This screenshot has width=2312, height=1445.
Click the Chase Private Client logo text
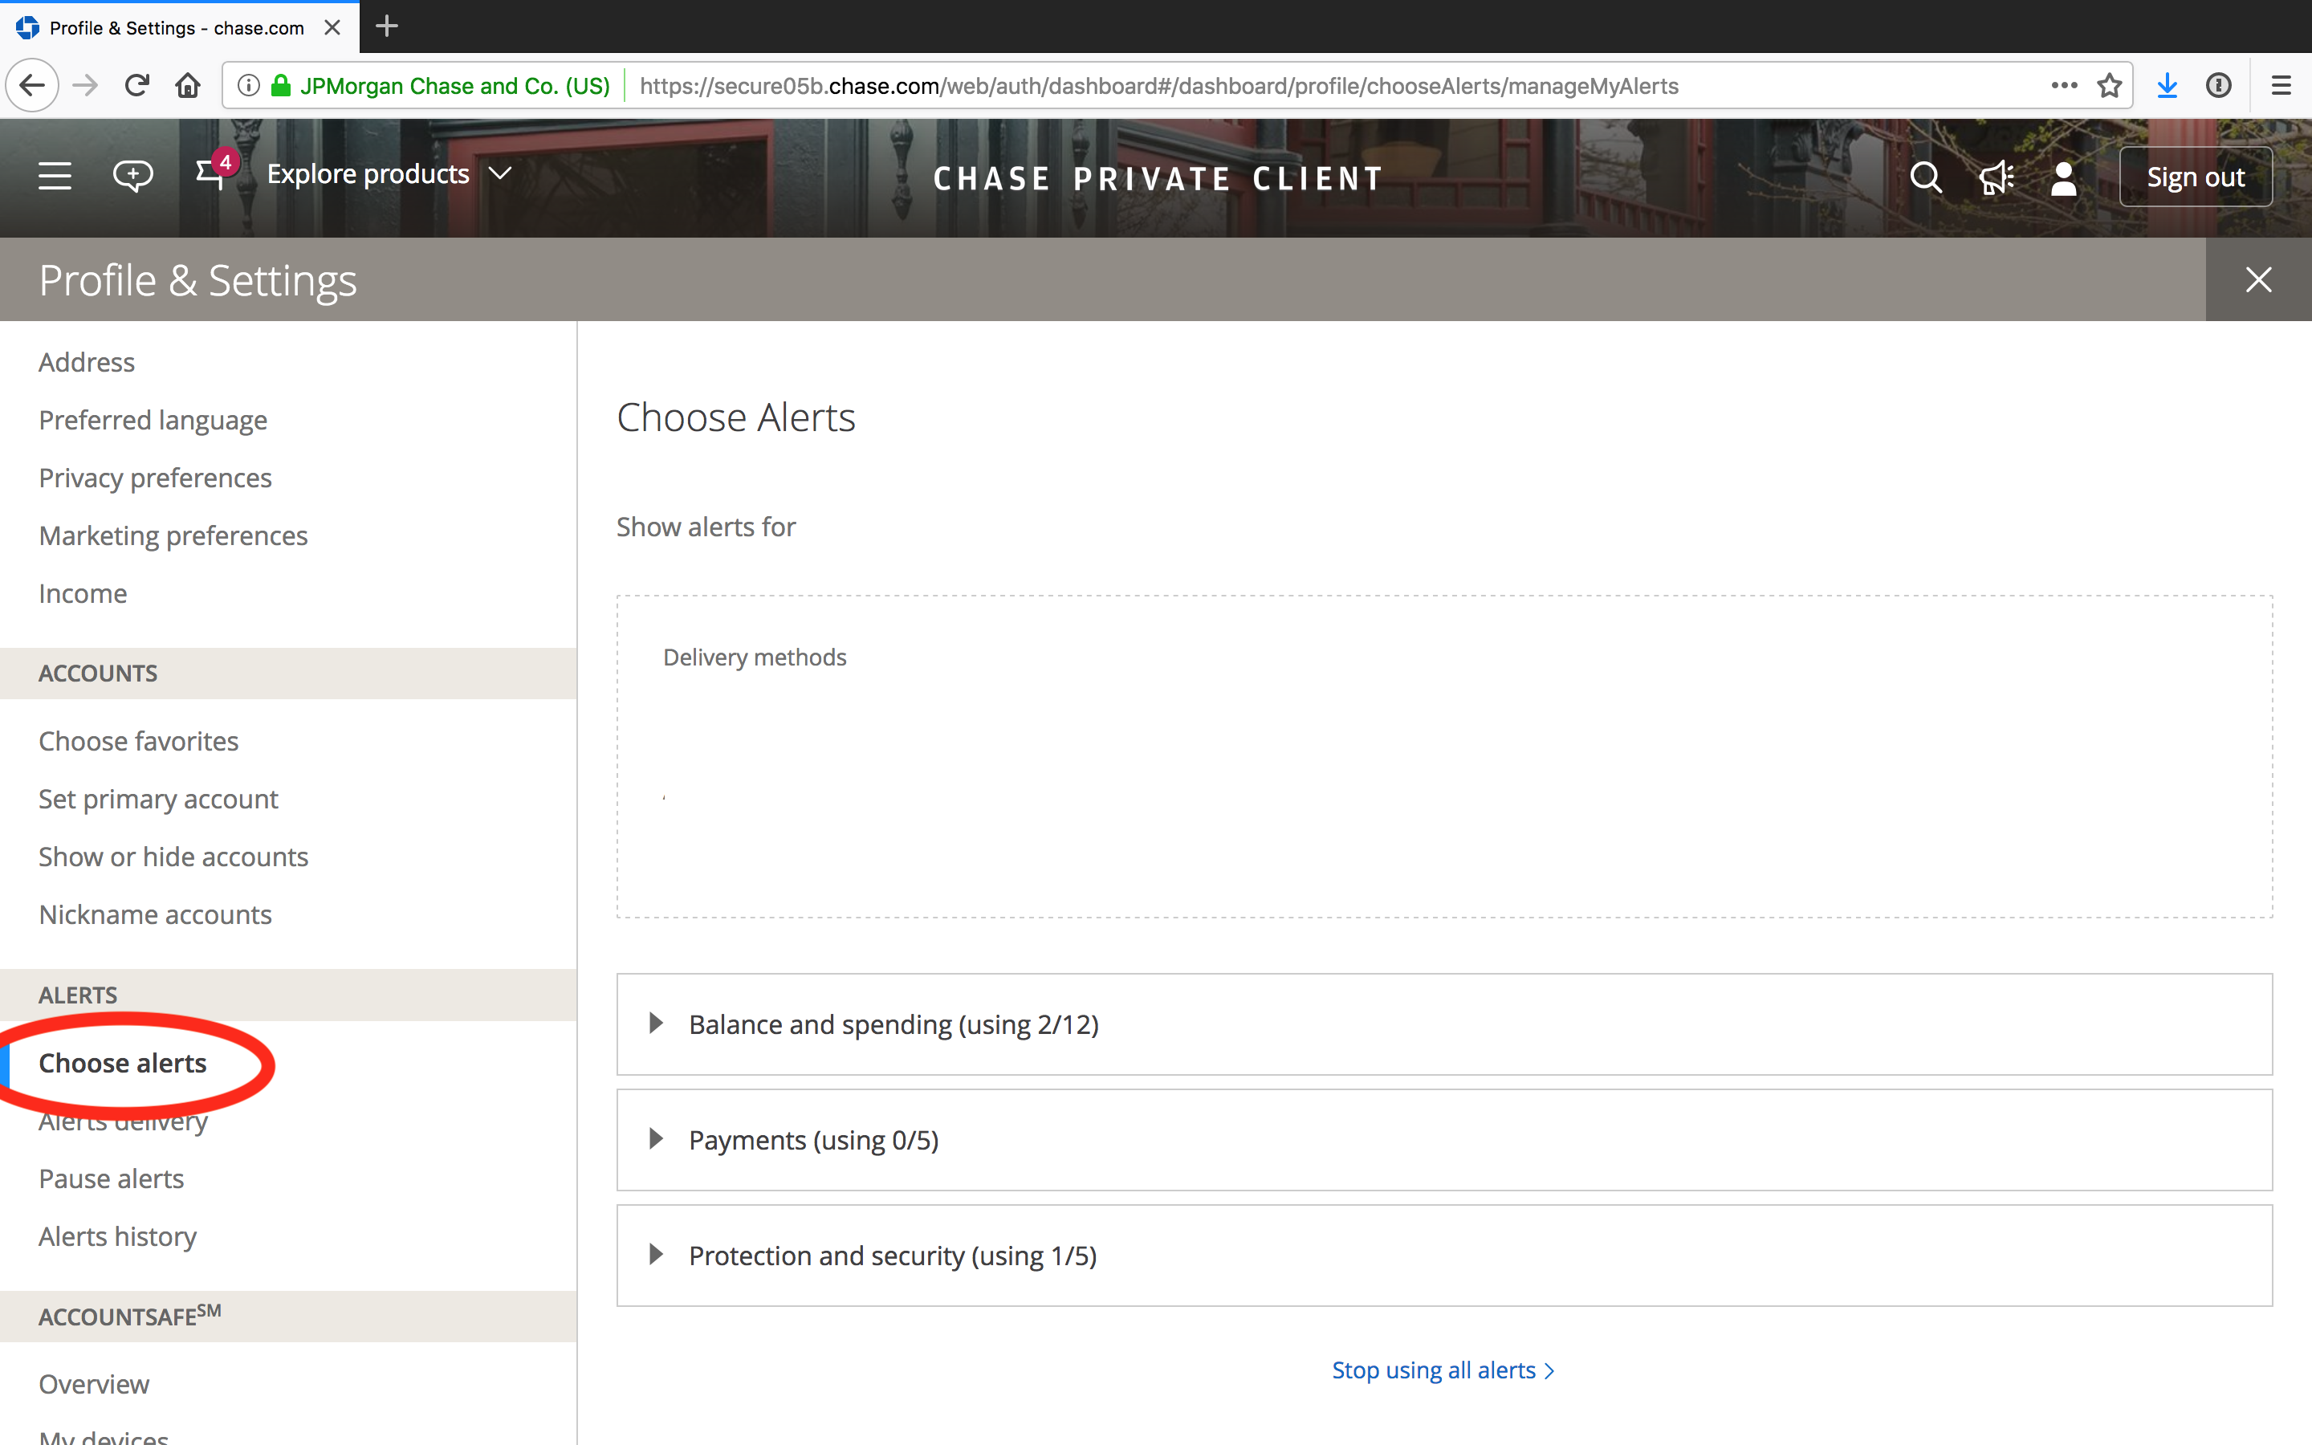click(1158, 179)
